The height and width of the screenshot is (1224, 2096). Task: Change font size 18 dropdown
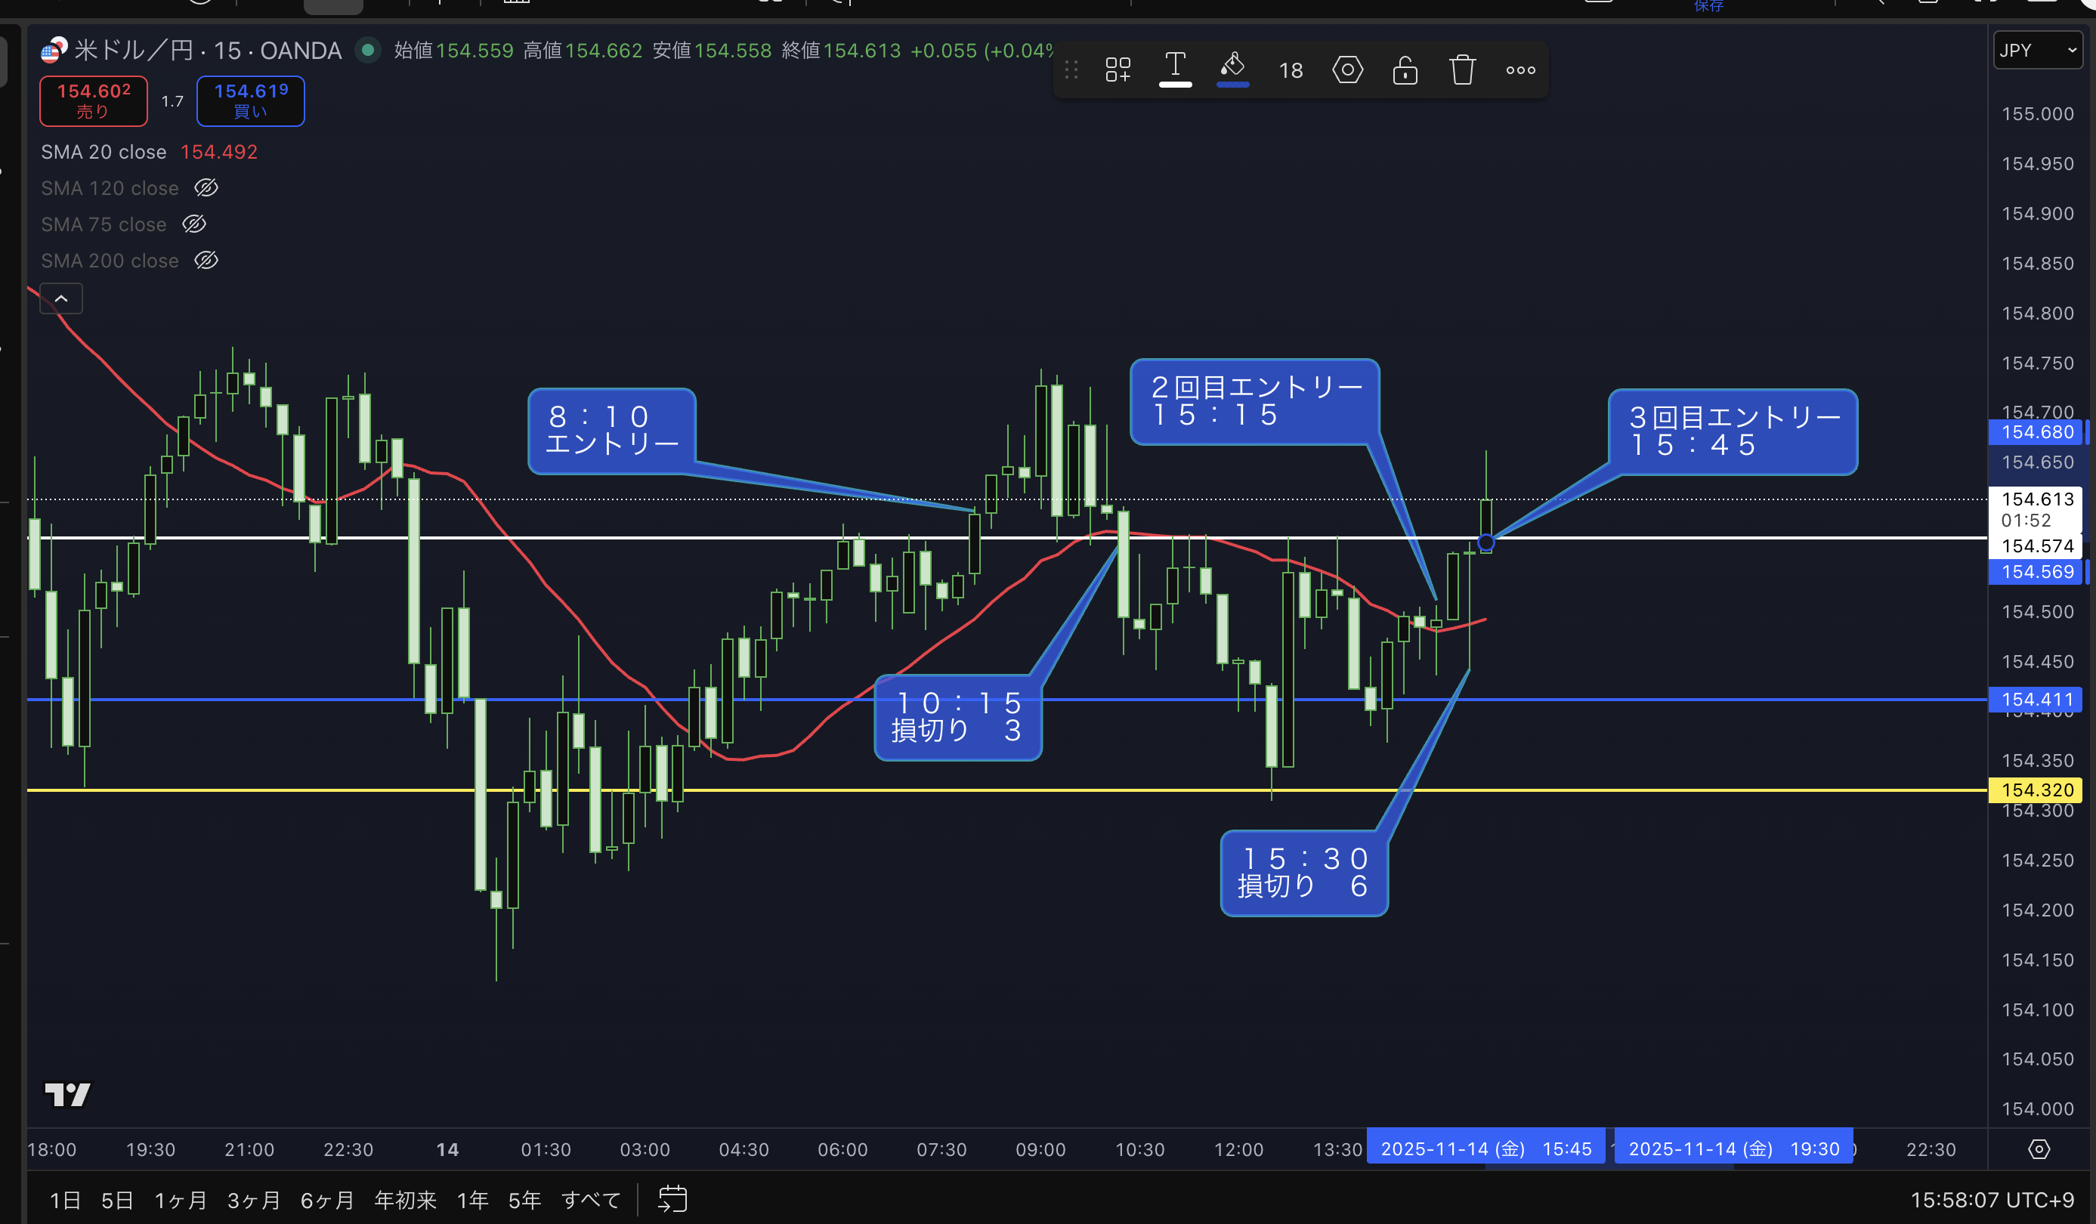(x=1290, y=71)
